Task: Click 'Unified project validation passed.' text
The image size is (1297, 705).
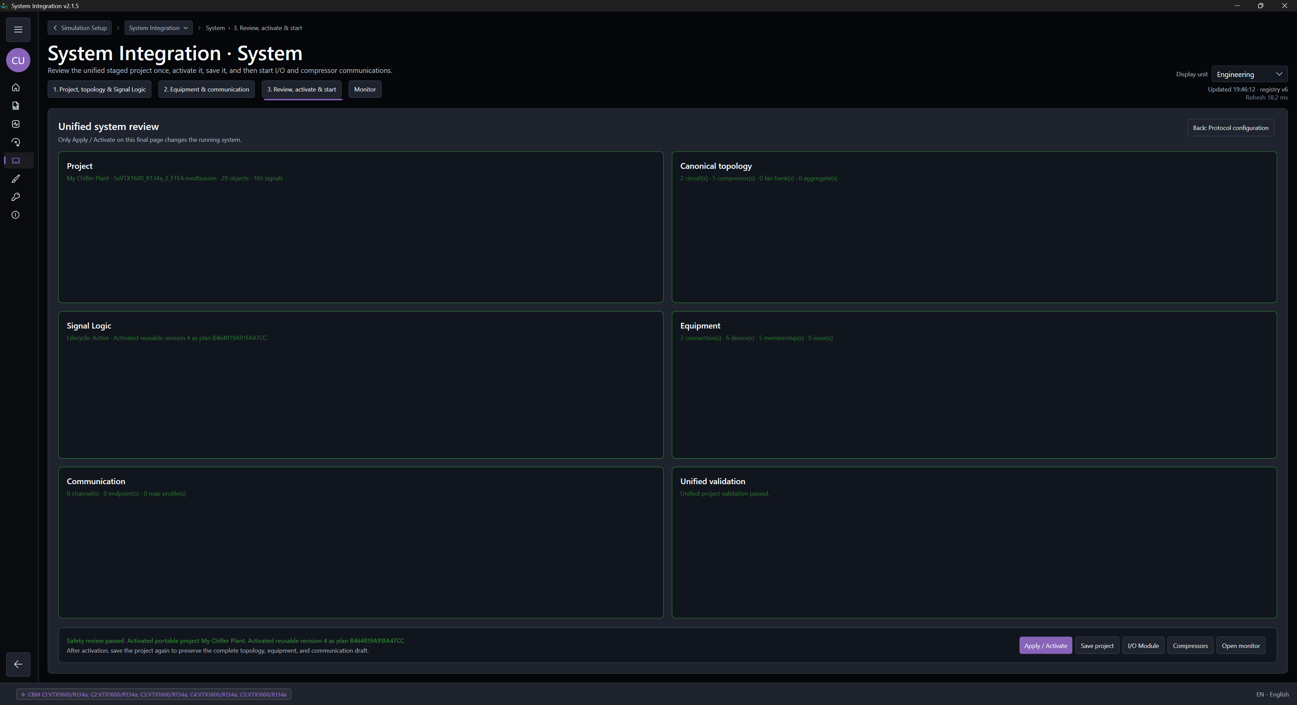Action: (x=724, y=494)
